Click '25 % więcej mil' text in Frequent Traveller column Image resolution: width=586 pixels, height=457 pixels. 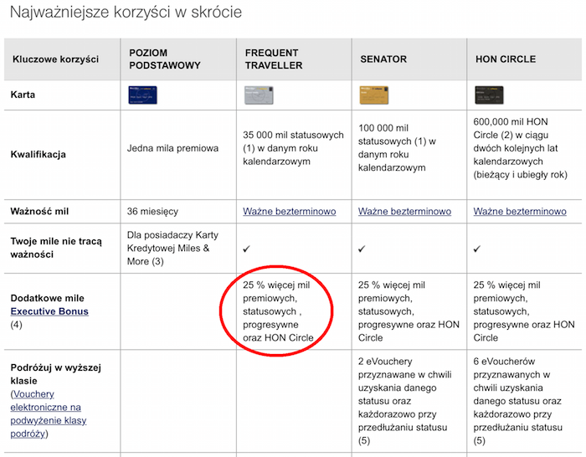coord(276,285)
